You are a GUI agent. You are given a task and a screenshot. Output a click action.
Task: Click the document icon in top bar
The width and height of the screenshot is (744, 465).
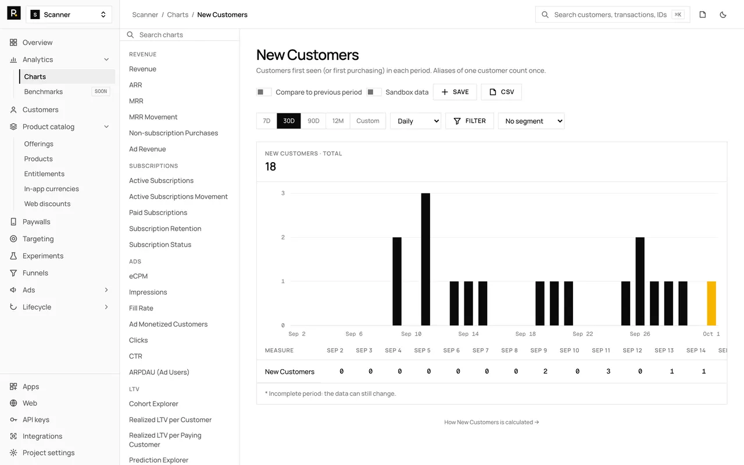pos(703,15)
